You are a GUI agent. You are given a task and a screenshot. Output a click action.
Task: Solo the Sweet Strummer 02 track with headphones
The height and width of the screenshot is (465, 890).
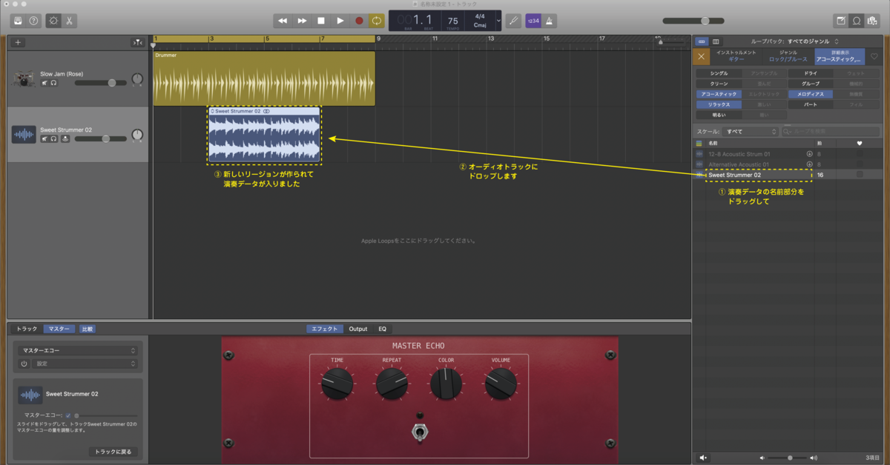(x=54, y=138)
